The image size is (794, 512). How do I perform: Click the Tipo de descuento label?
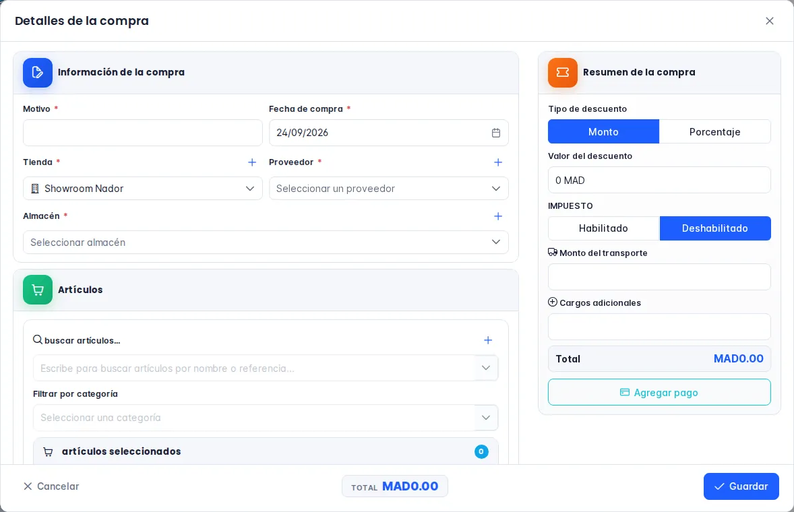[587, 108]
